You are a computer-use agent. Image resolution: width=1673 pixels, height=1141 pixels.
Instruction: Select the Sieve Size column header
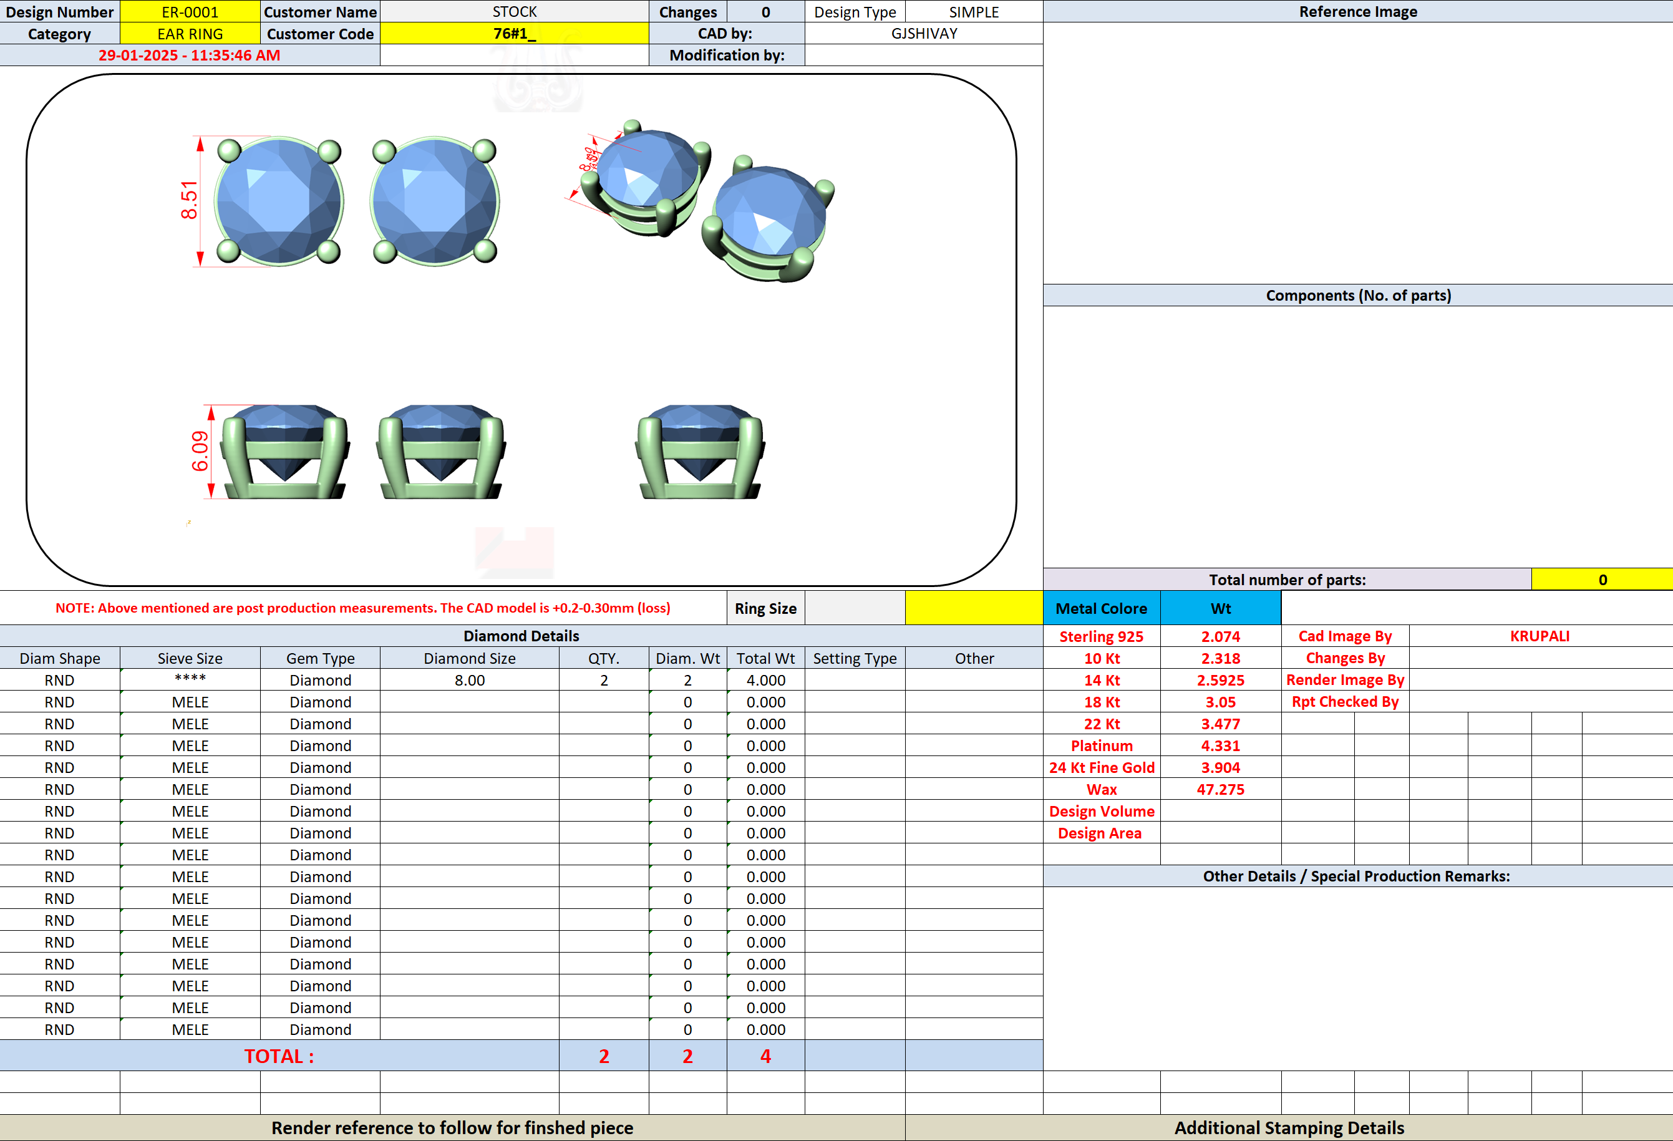(190, 658)
